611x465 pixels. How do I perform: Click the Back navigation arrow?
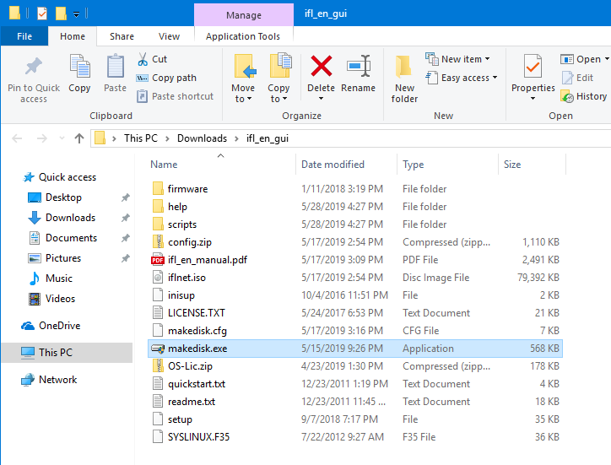(17, 138)
